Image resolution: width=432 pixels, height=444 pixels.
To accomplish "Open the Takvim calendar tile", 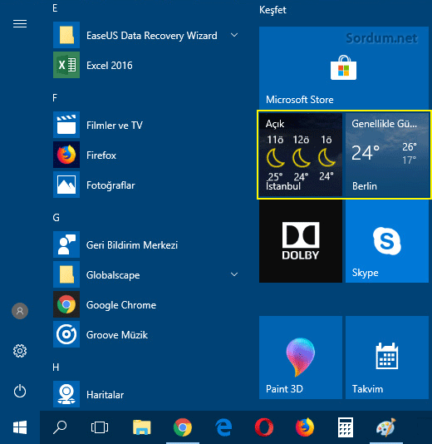I will [387, 358].
